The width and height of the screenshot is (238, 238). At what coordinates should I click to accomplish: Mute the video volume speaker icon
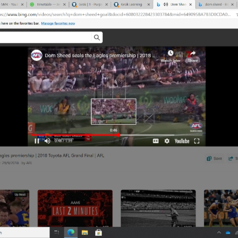(x=47, y=141)
